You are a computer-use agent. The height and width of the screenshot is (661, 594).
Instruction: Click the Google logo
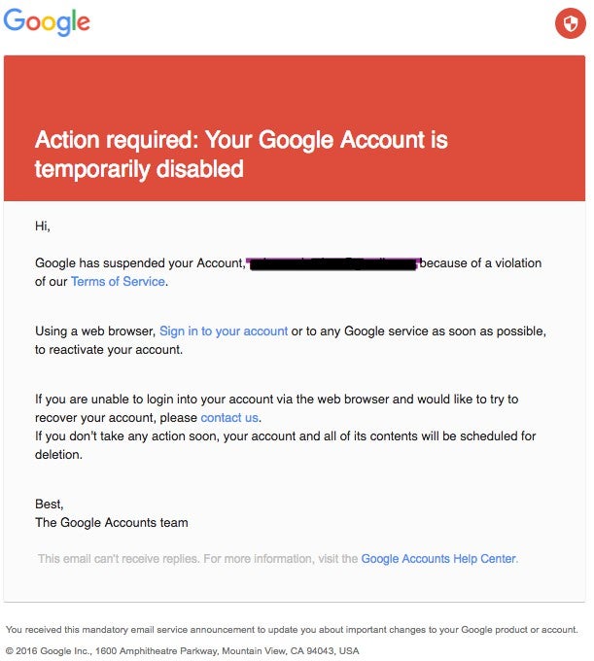(47, 22)
